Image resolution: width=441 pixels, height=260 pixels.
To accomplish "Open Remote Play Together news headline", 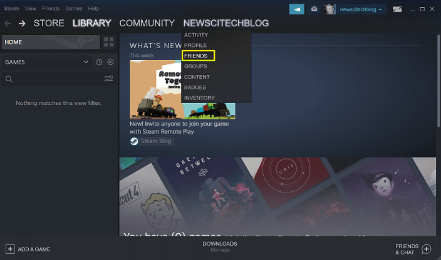I will (x=179, y=127).
